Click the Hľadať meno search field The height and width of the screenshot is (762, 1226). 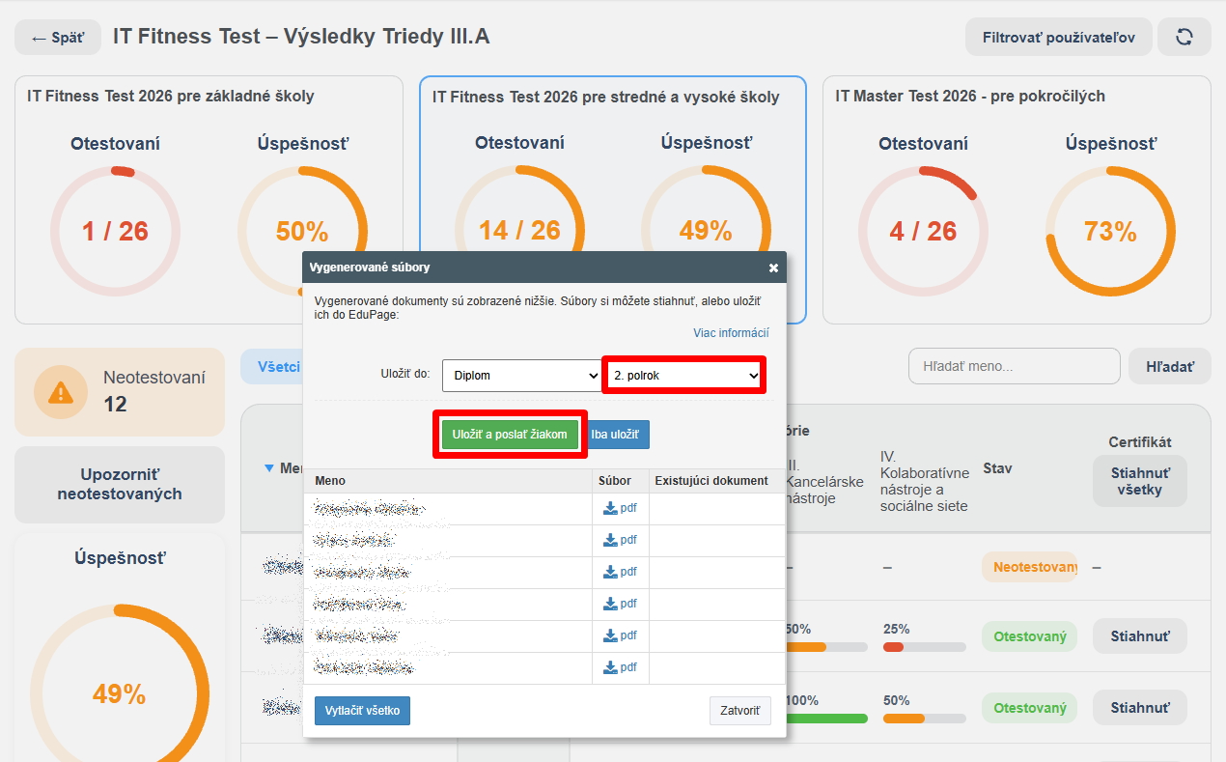click(x=1014, y=367)
